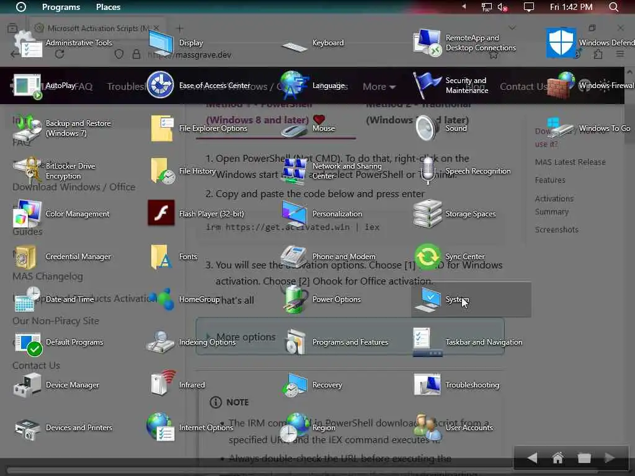
Task: Open Security and Maintenance
Action: (x=451, y=86)
